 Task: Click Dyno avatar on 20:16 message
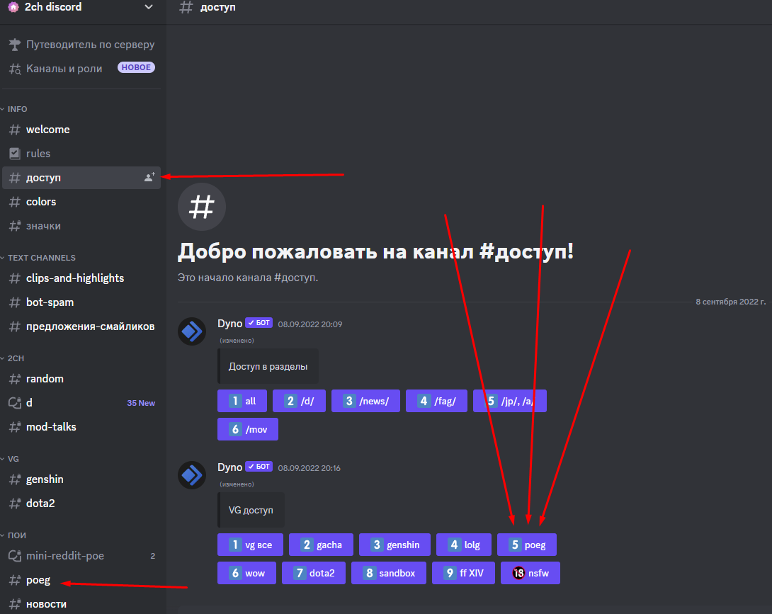point(192,475)
